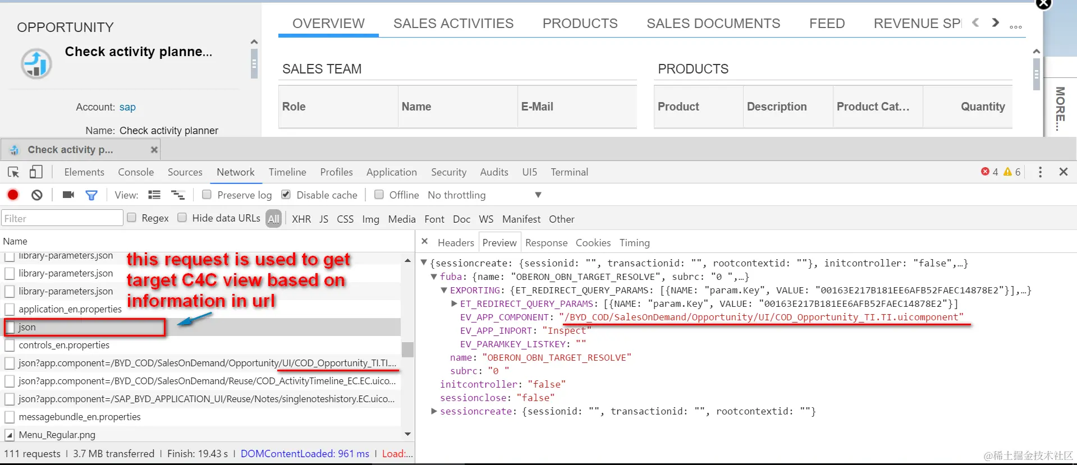Click the red error count indicator

(x=989, y=172)
